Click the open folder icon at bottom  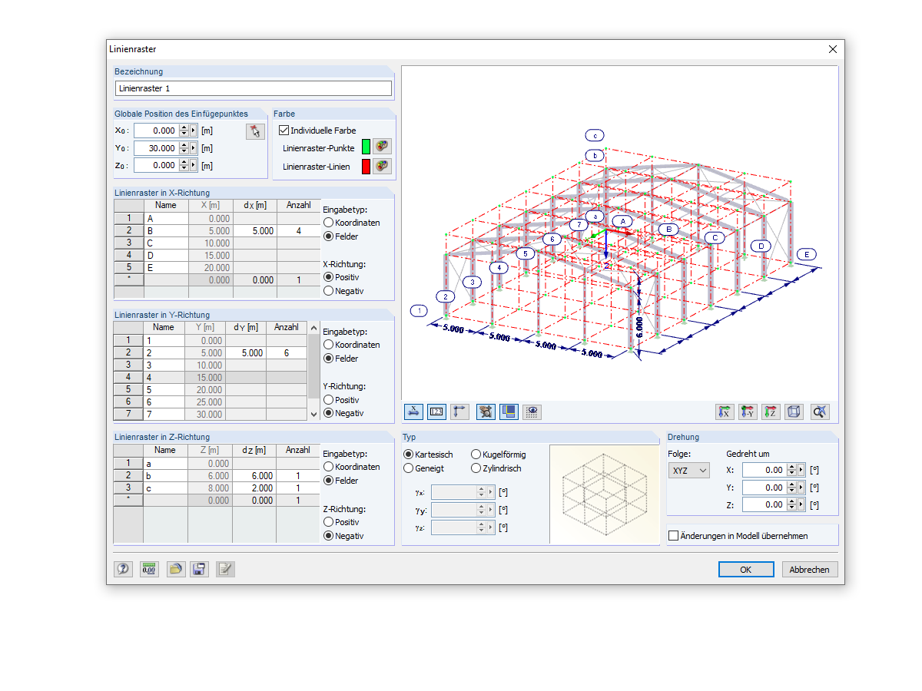pyautogui.click(x=176, y=569)
